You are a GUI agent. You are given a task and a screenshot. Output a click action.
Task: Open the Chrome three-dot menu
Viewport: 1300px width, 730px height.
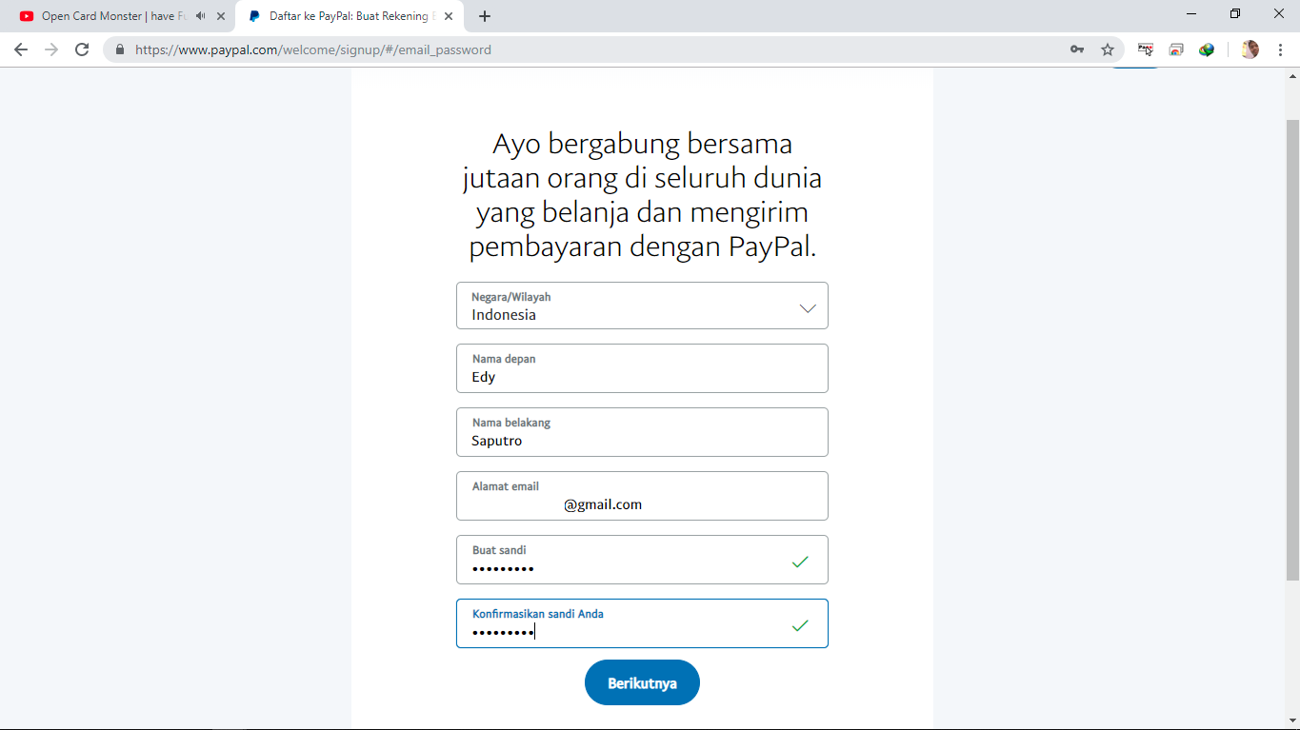[1280, 49]
